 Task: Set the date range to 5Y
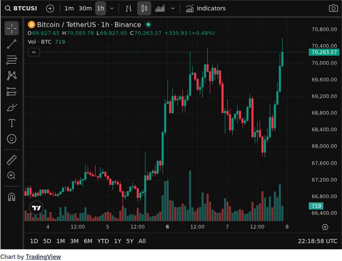tap(130, 241)
